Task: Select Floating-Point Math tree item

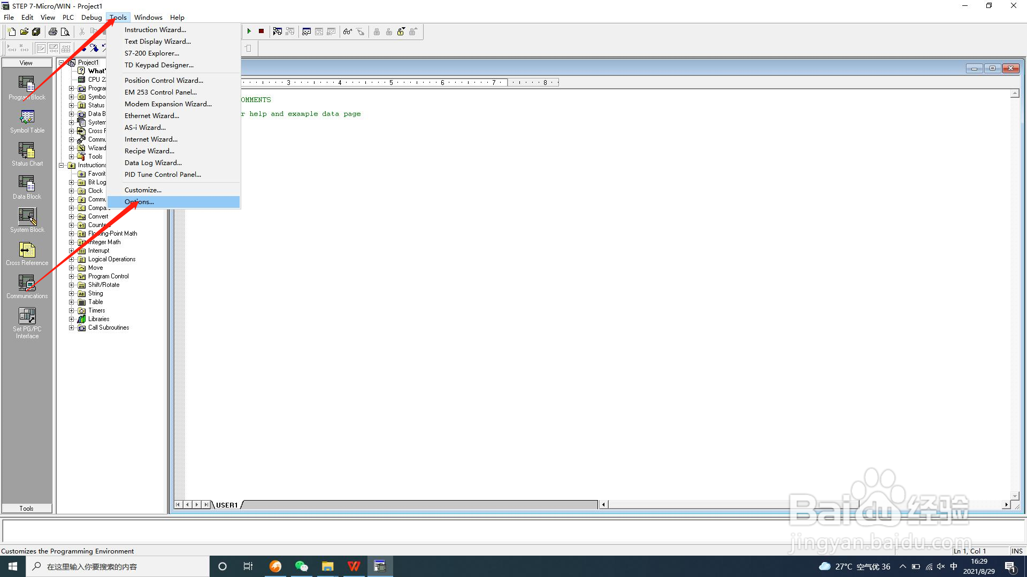Action: [113, 233]
